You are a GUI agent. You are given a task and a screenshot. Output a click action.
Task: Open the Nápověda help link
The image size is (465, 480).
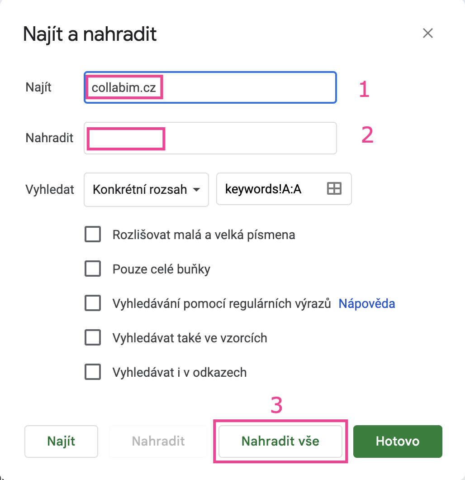point(366,304)
